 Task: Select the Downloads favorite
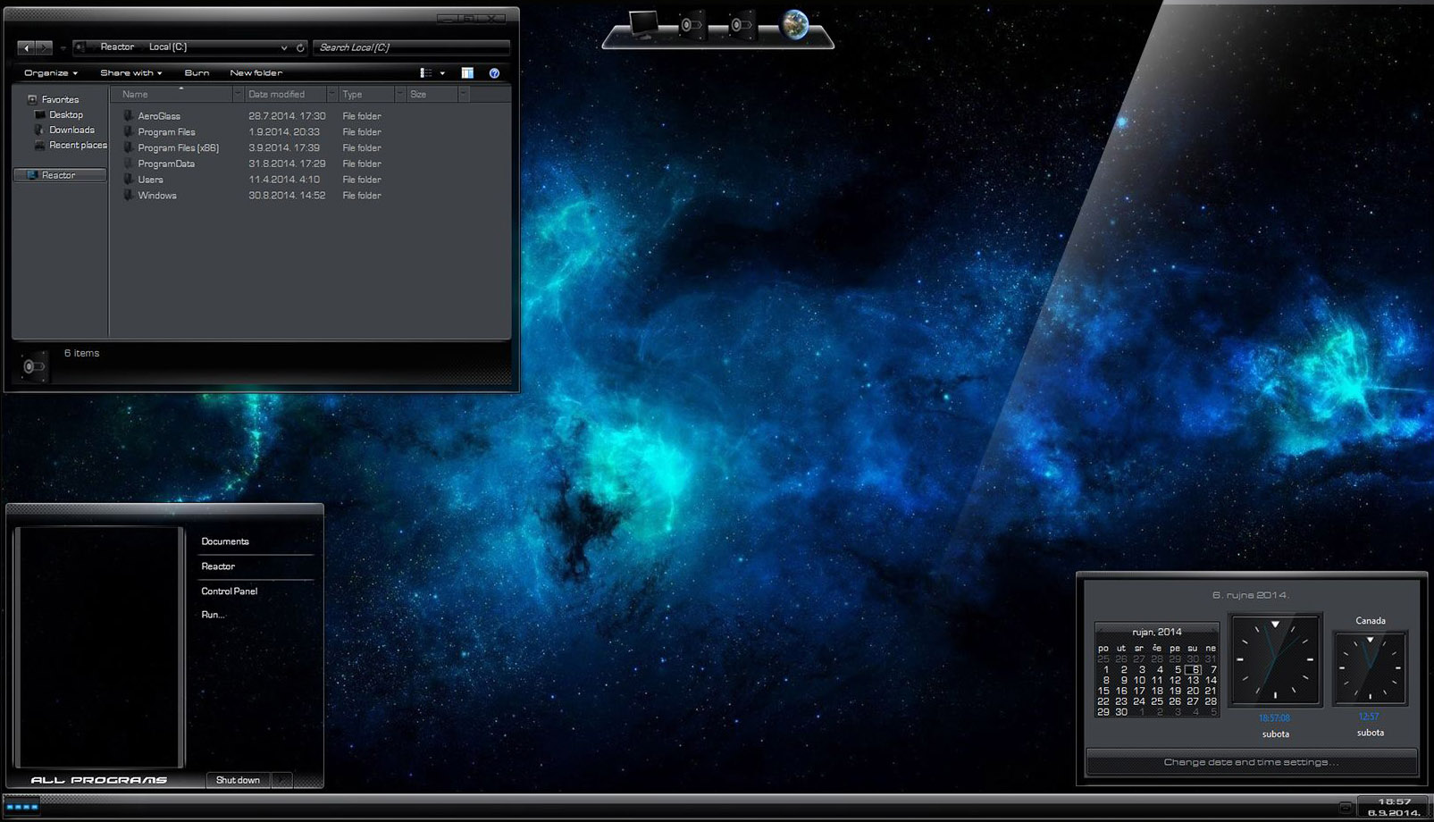71,130
